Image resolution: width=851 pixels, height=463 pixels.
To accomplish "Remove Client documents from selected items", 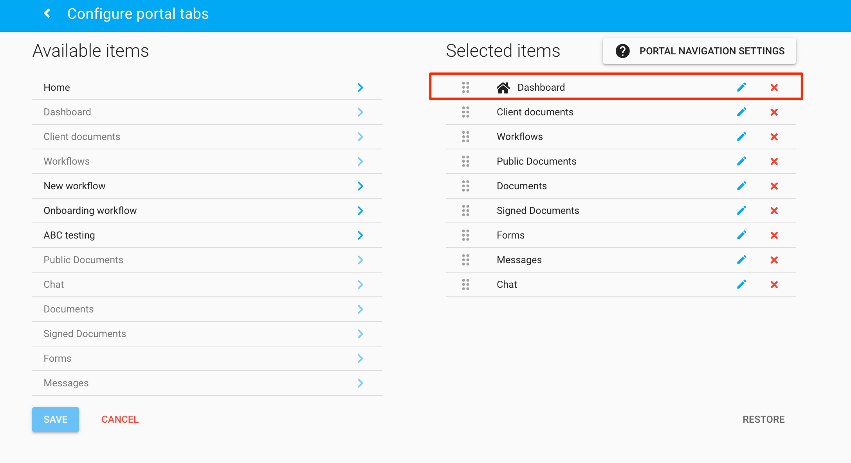I will 774,112.
